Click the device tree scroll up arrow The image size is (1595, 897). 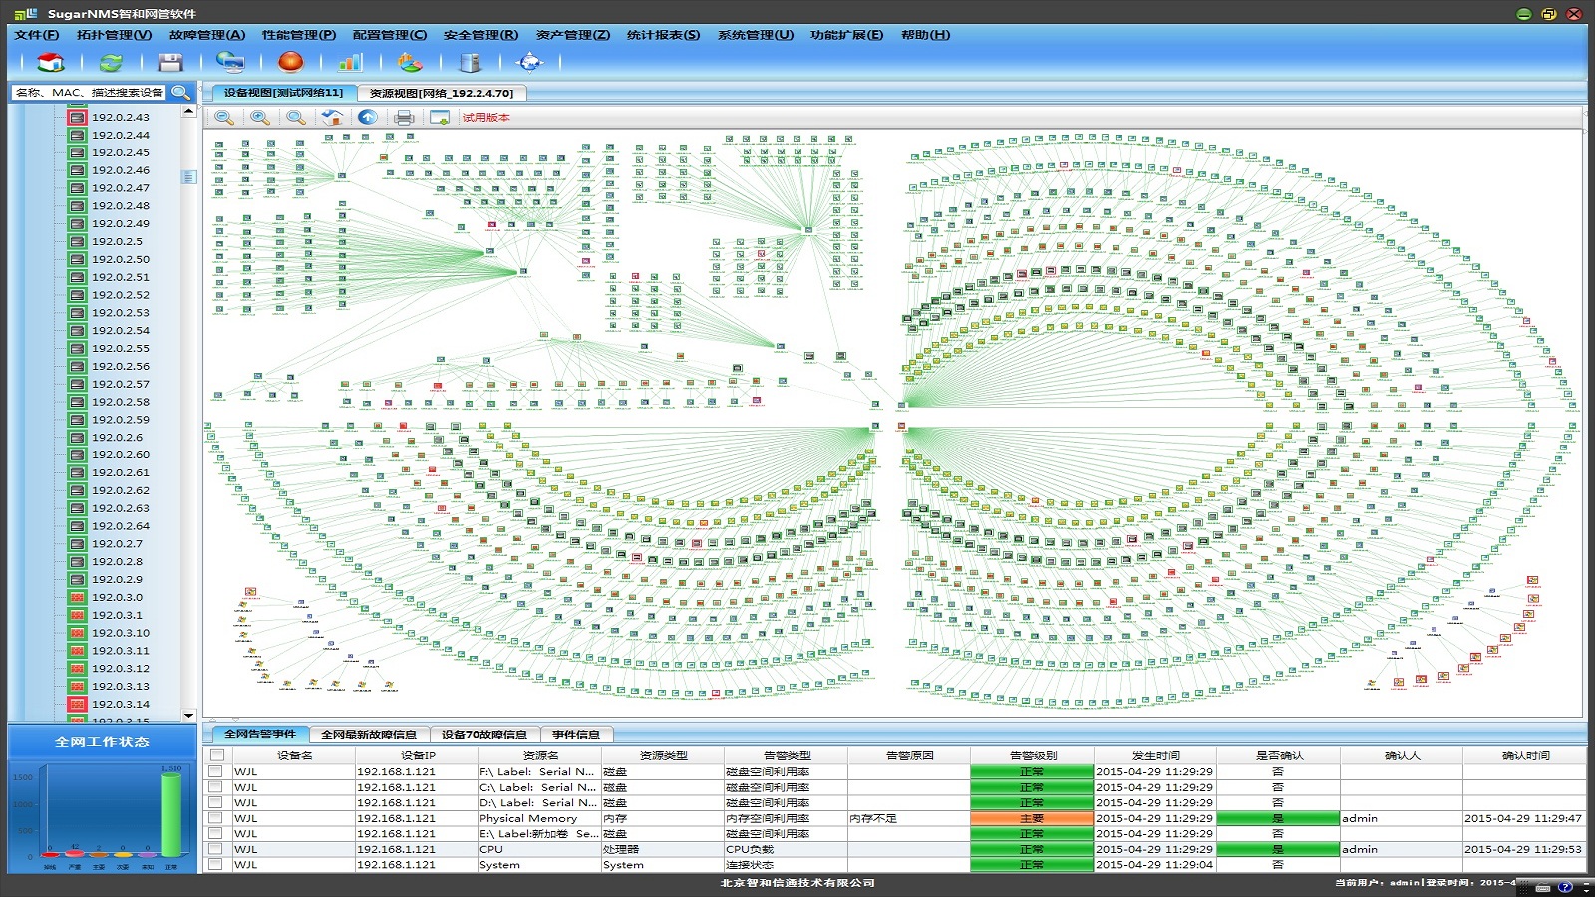pyautogui.click(x=189, y=112)
